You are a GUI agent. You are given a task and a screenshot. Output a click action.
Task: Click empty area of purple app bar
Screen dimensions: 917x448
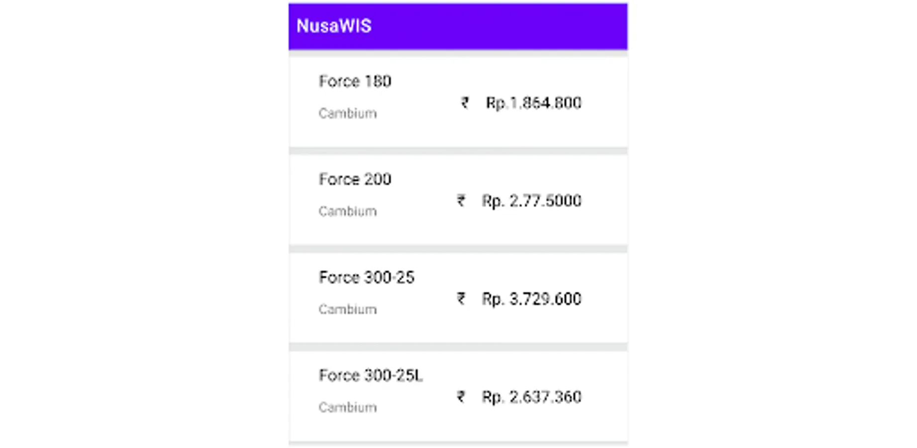[498, 26]
